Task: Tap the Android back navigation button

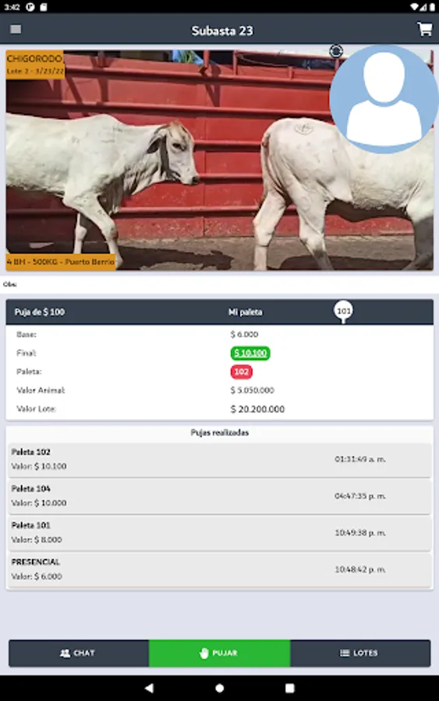Action: tap(149, 688)
